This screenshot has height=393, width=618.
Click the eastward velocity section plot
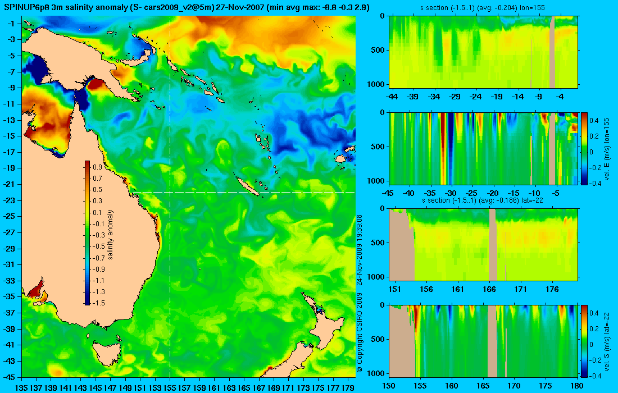click(x=484, y=148)
